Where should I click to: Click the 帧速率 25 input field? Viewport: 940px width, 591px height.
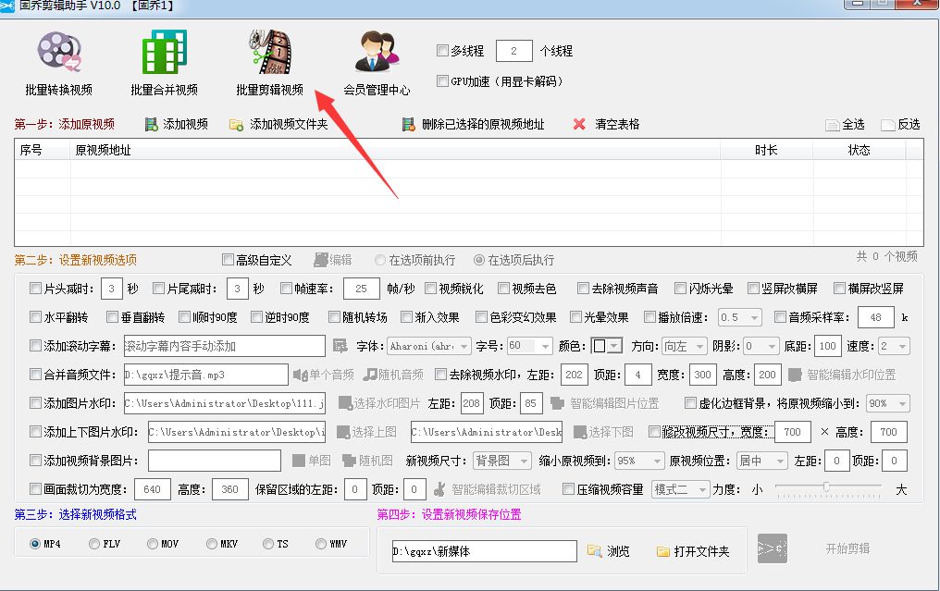click(361, 289)
